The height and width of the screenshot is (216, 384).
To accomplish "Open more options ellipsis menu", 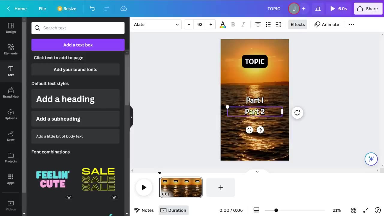I will [351, 25].
